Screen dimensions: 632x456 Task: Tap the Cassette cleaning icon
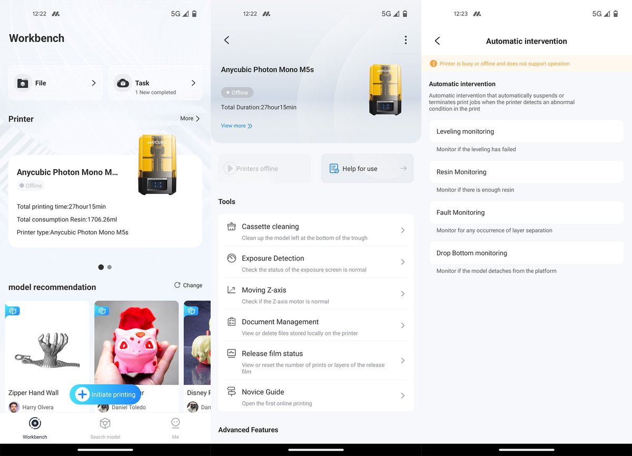click(231, 226)
